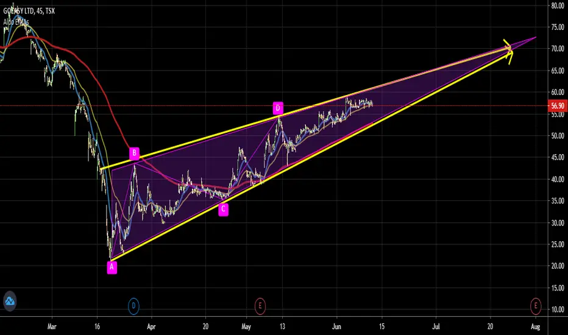Click the 15 date axis label
The image size is (568, 335).
(x=382, y=326)
